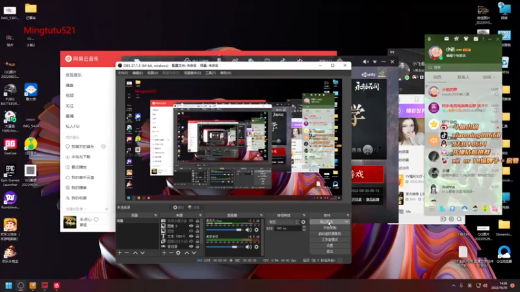Open 渐变 transition type dropdown
Image resolution: width=520 pixels, height=292 pixels.
283,222
